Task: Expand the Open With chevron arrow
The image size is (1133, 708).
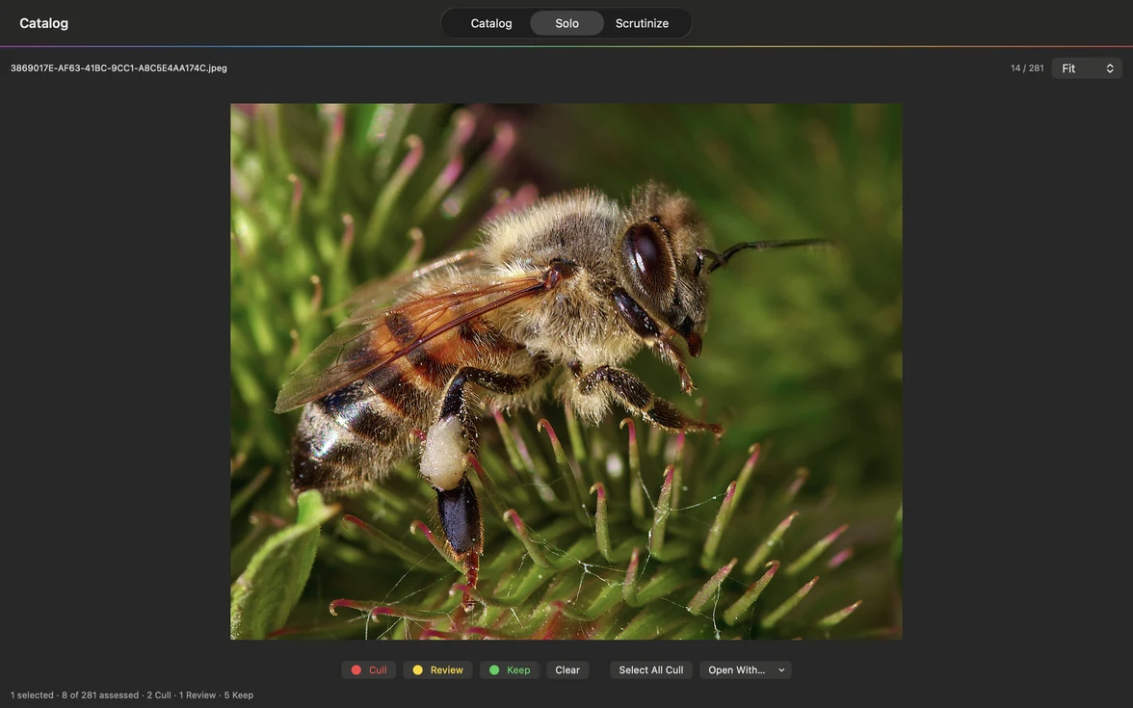Action: pyautogui.click(x=781, y=669)
